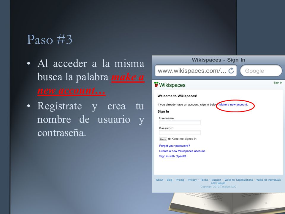The height and width of the screenshot is (214, 285).
Task: Open Create a new Wikispaces account link
Action: pos(182,151)
